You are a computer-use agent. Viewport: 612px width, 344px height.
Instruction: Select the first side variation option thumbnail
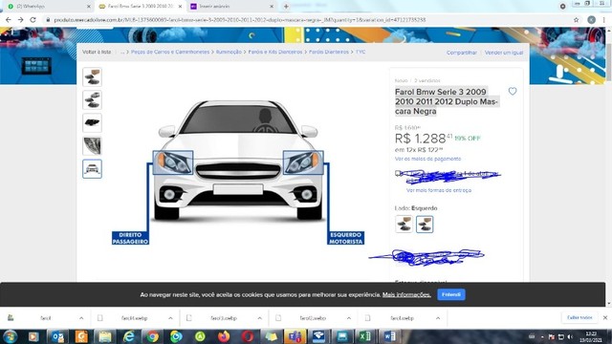pyautogui.click(x=404, y=224)
